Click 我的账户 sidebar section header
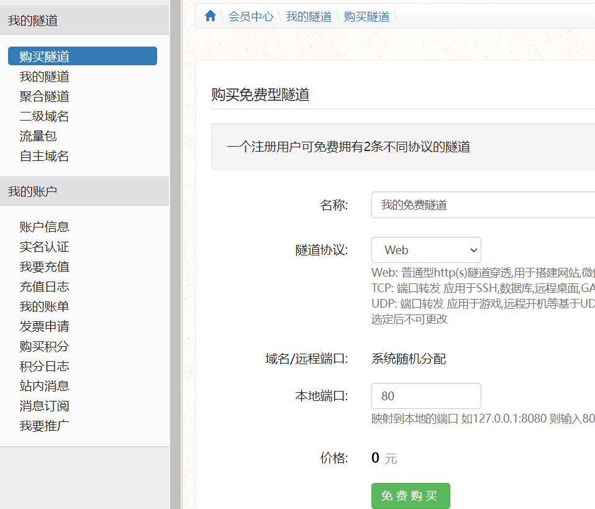This screenshot has height=509, width=595. pos(84,191)
